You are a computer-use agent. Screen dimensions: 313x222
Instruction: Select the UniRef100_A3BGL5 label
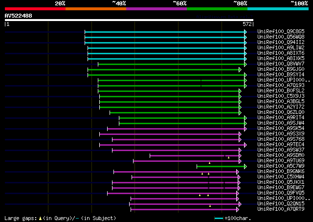point(281,101)
